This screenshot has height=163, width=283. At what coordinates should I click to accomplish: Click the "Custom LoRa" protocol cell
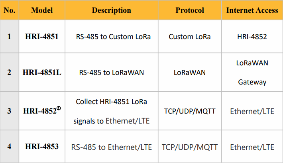pos(190,37)
